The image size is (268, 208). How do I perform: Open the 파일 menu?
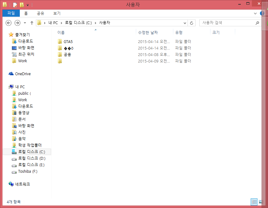point(11,13)
